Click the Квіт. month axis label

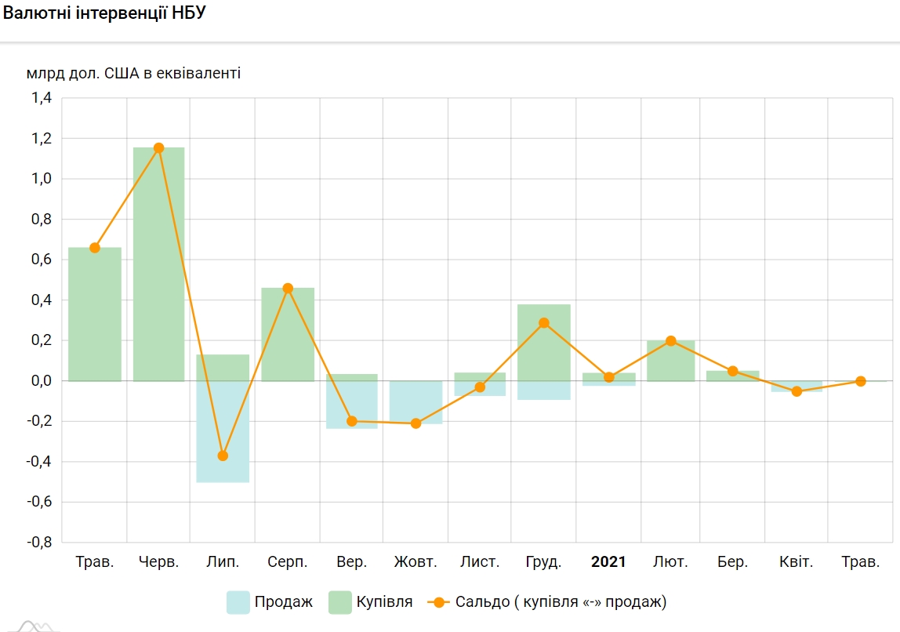tap(796, 562)
